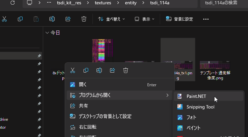248x137 pixels.
Task: Select Snipping Tool in the submenu
Action: [200, 107]
